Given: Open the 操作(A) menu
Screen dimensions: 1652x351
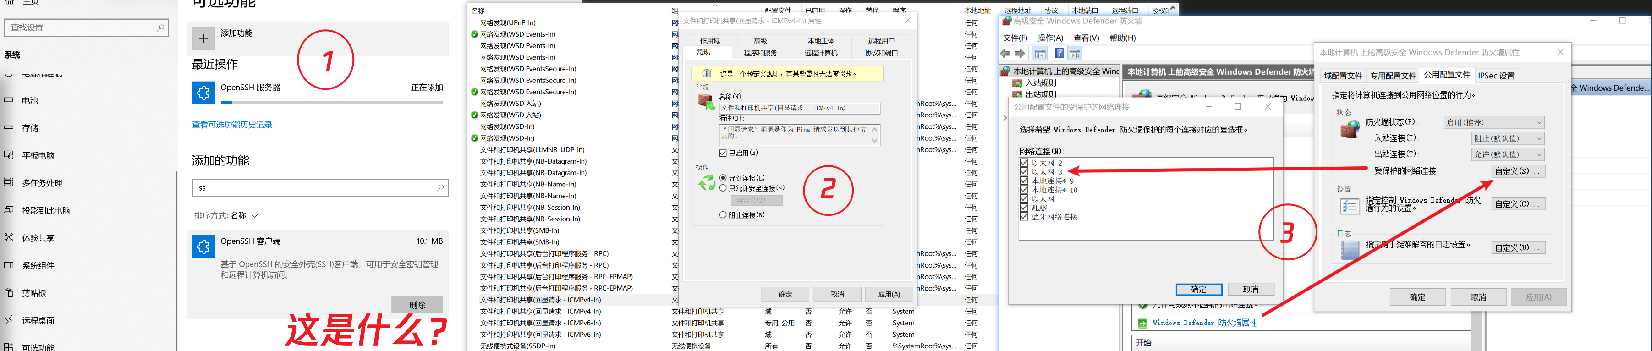Looking at the screenshot, I should tap(1050, 38).
